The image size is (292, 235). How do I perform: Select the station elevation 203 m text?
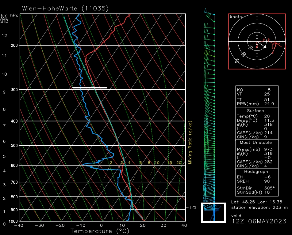coord(259,207)
